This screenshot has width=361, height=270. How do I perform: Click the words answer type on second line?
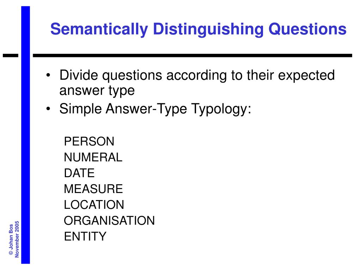97,90
